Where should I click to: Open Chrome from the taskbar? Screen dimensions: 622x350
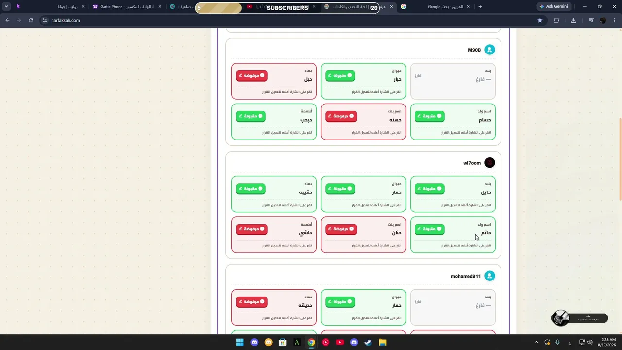point(311,342)
